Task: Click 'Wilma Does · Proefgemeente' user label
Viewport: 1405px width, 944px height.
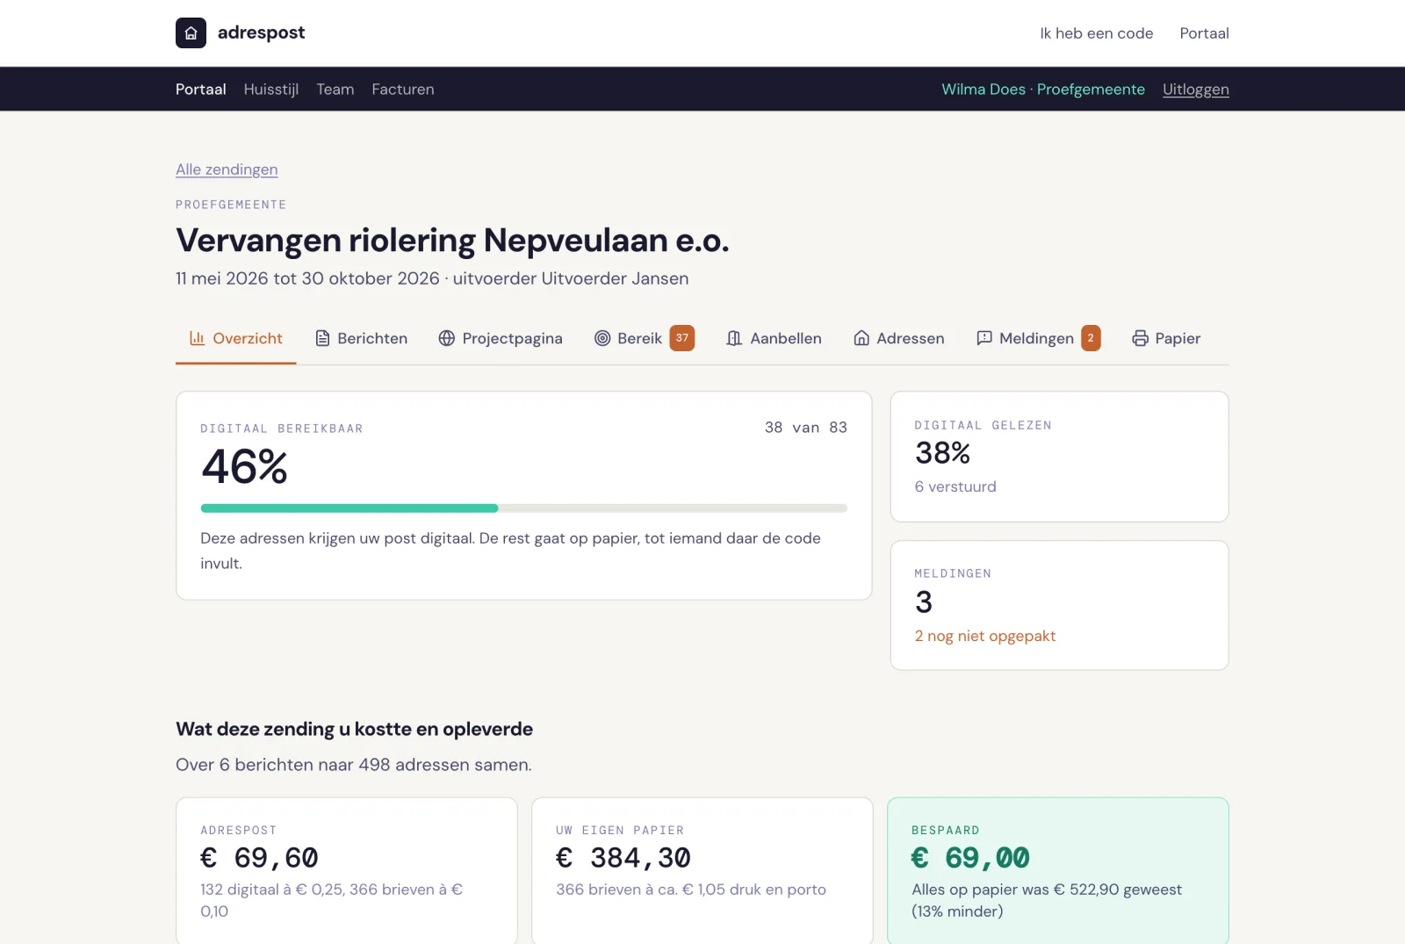Action: [1043, 90]
